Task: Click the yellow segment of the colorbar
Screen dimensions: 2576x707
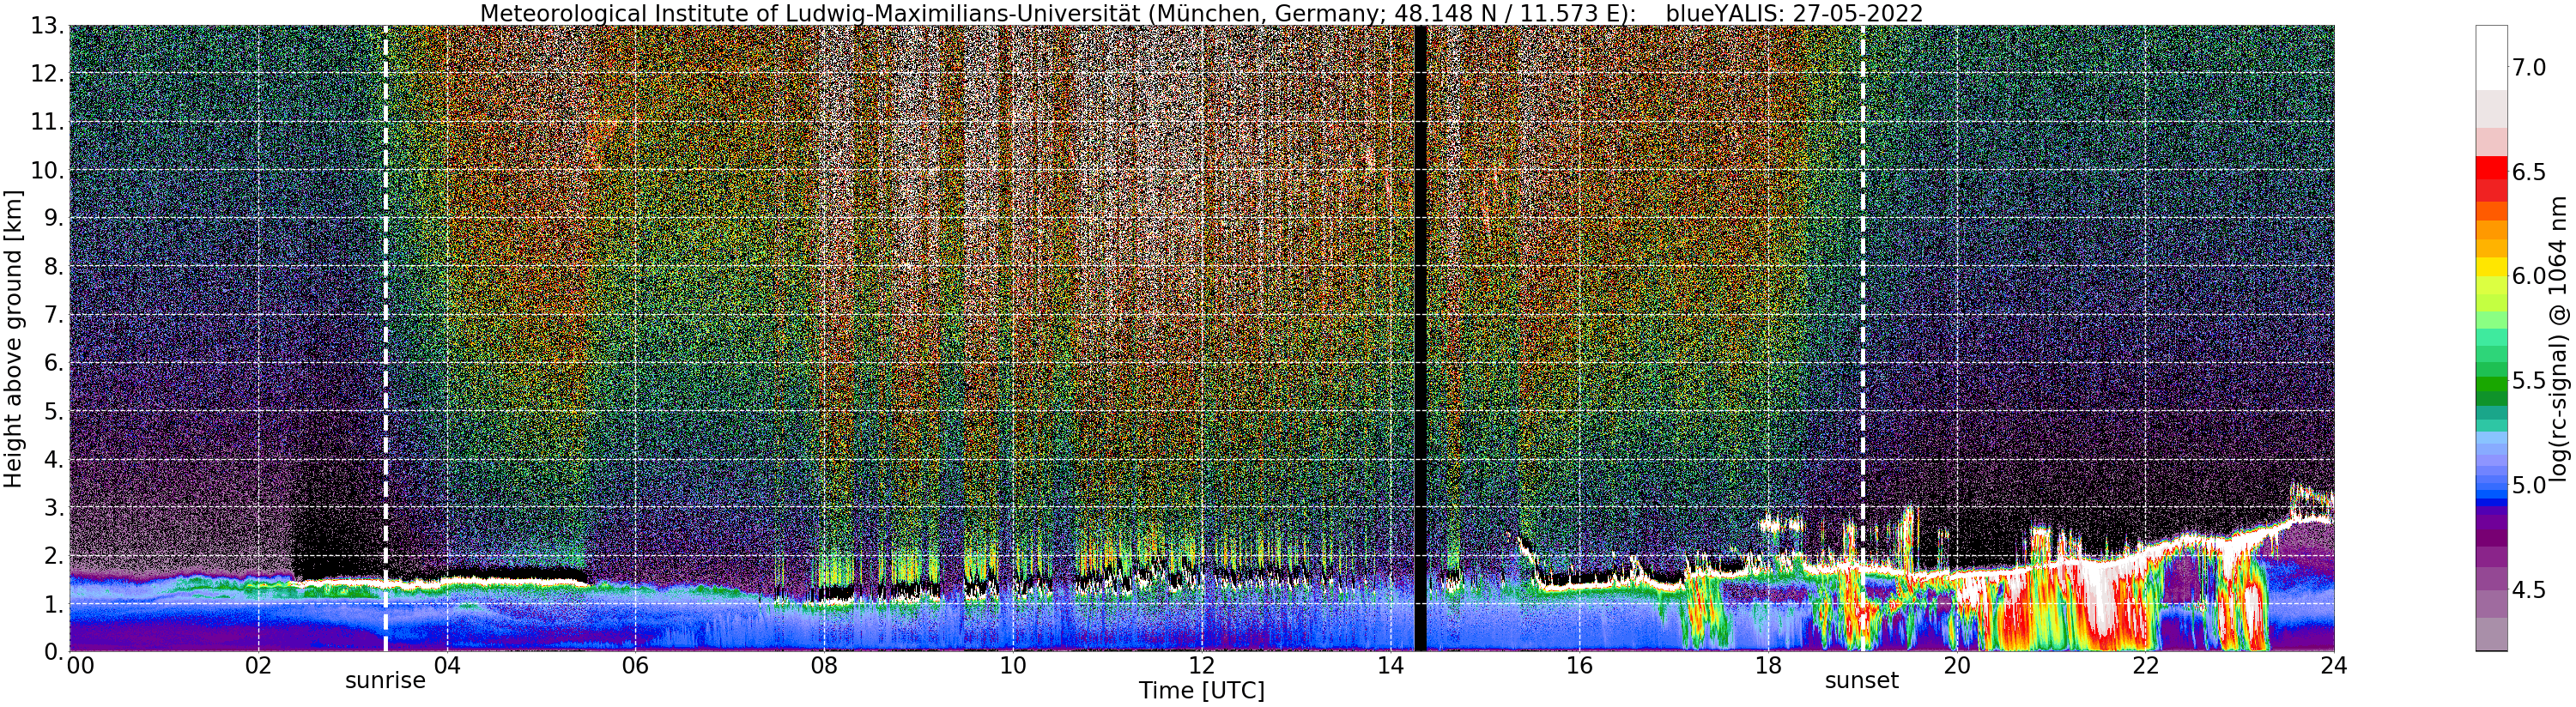Action: (x=2491, y=268)
